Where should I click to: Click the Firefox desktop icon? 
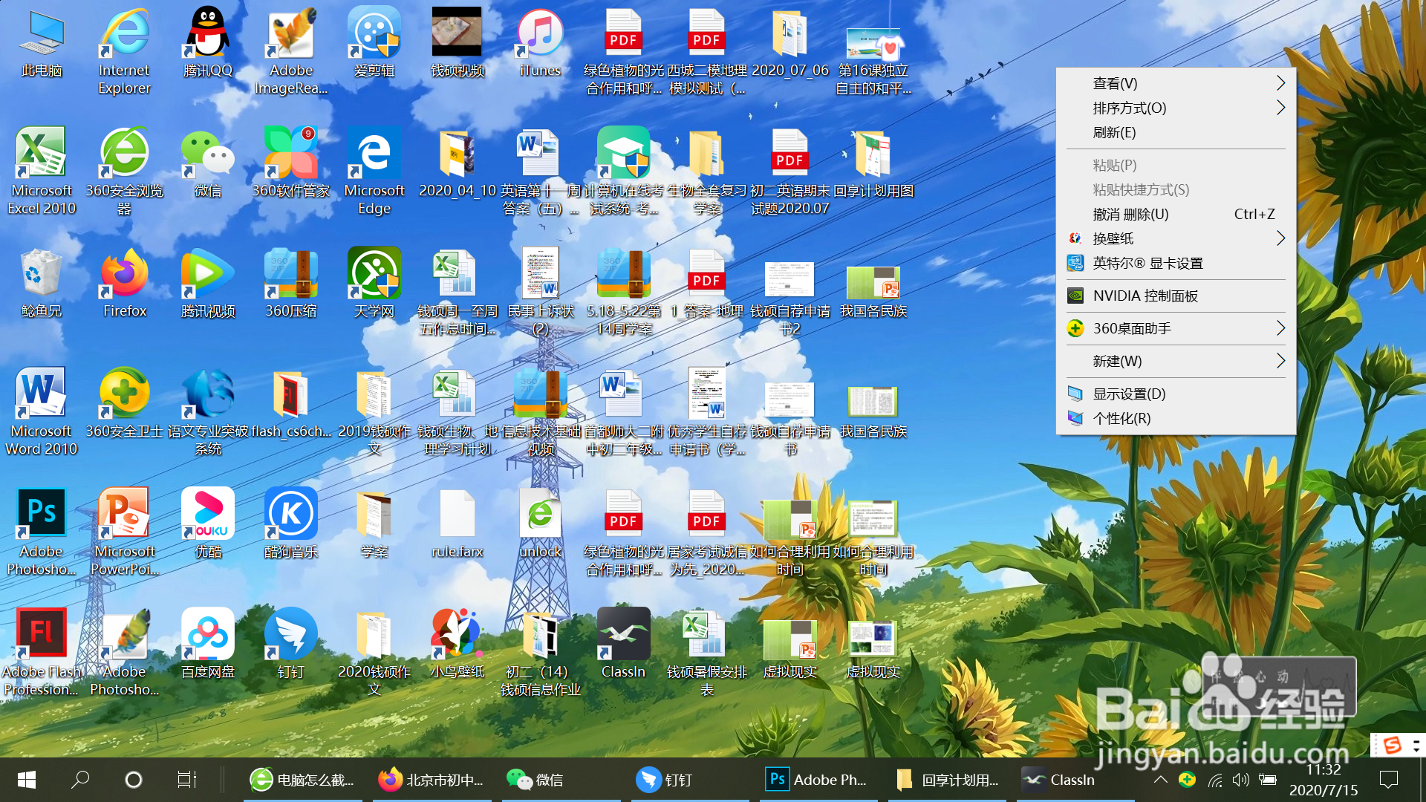[125, 275]
